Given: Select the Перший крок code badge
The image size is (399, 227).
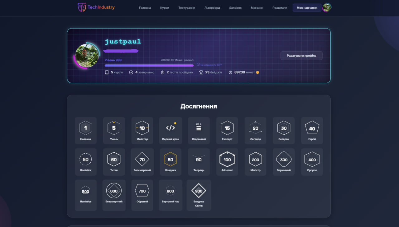Looking at the screenshot, I should pyautogui.click(x=171, y=130).
